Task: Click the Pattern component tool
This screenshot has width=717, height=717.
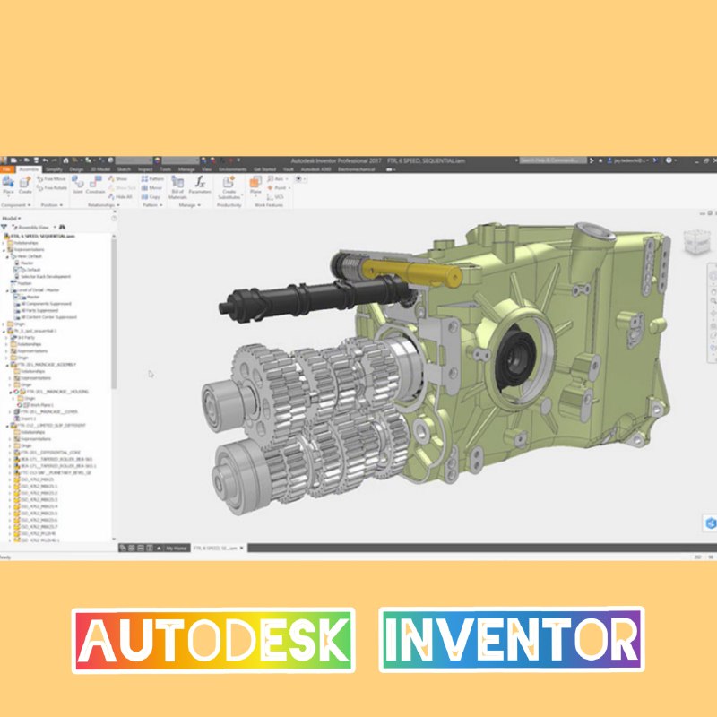Action: click(x=152, y=178)
